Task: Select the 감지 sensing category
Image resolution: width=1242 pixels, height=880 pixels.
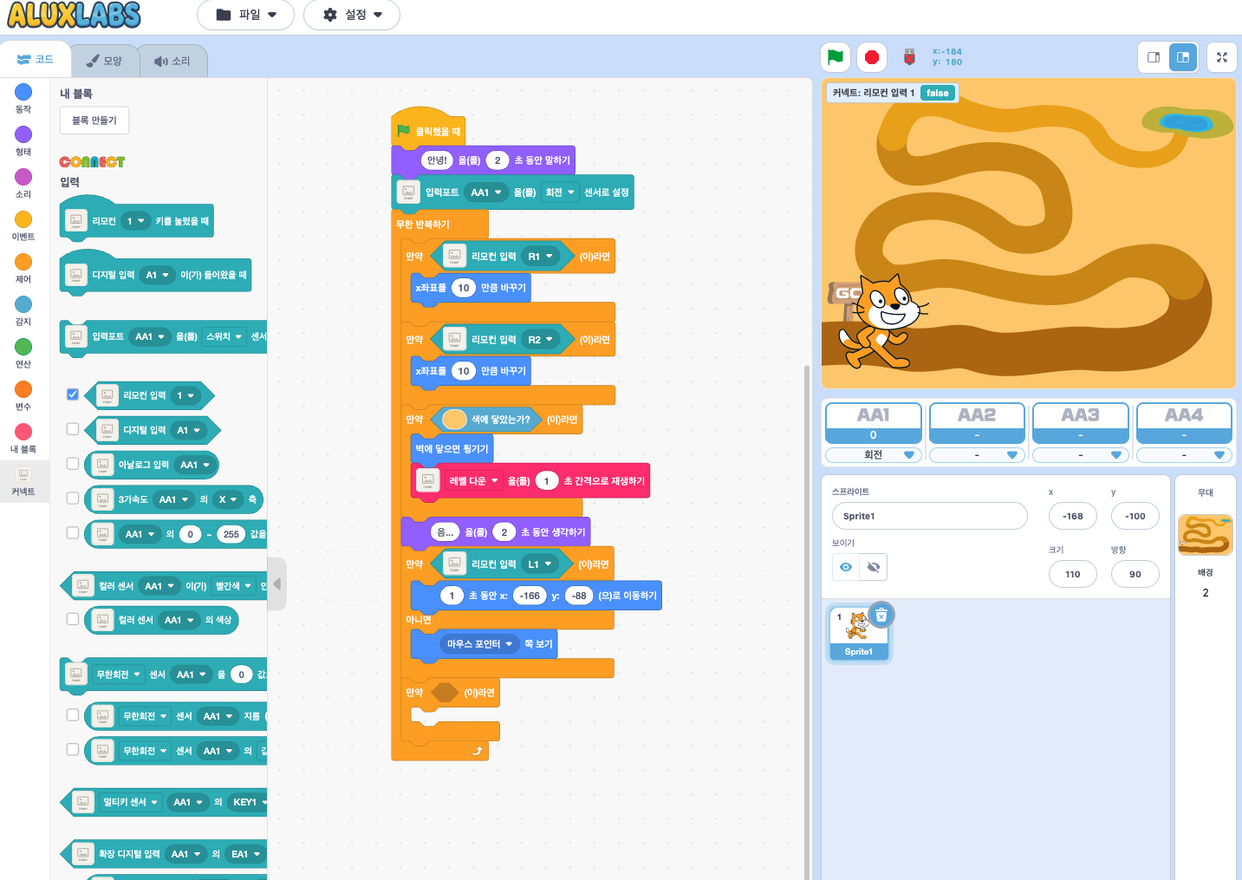Action: click(23, 310)
